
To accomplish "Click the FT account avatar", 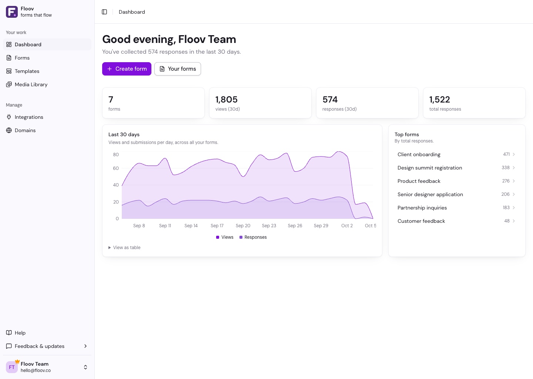I will click(12, 367).
